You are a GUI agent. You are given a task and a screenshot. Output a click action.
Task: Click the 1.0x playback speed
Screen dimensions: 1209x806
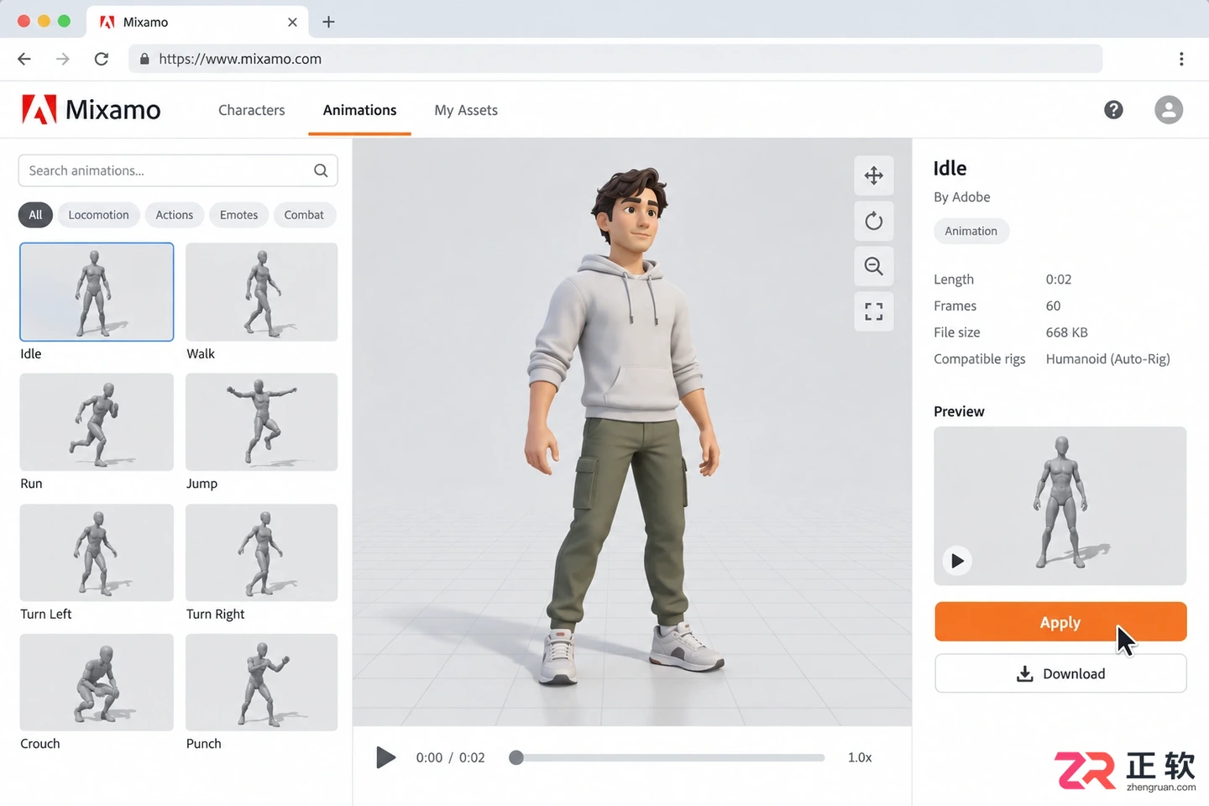click(860, 757)
